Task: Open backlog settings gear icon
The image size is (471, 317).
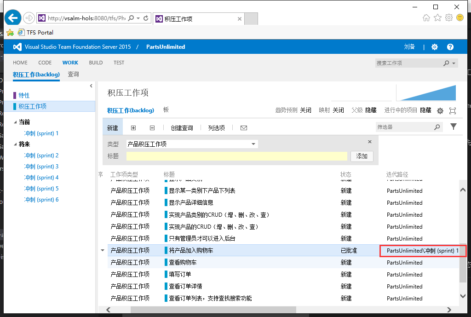Action: (440, 111)
